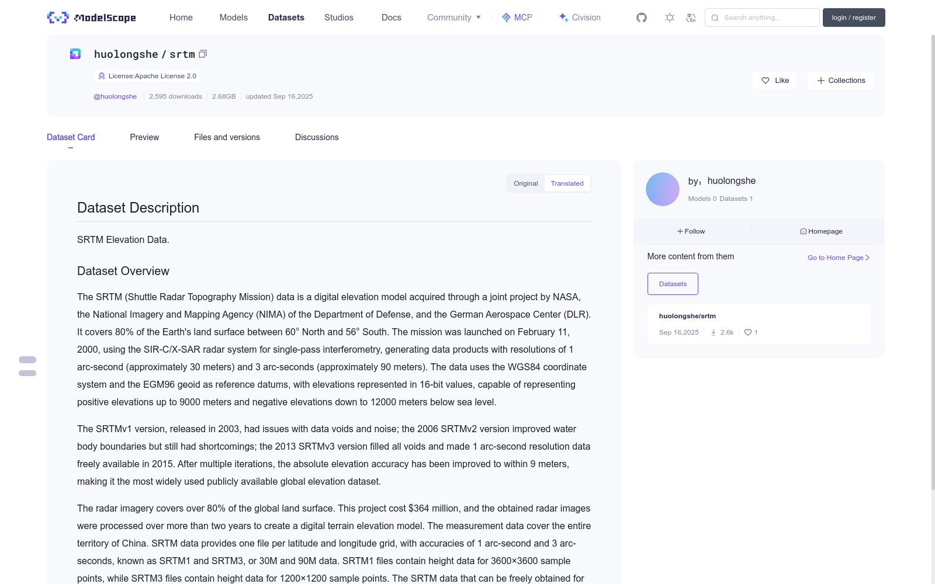
Task: Click the MCP diamond icon
Action: (x=506, y=18)
